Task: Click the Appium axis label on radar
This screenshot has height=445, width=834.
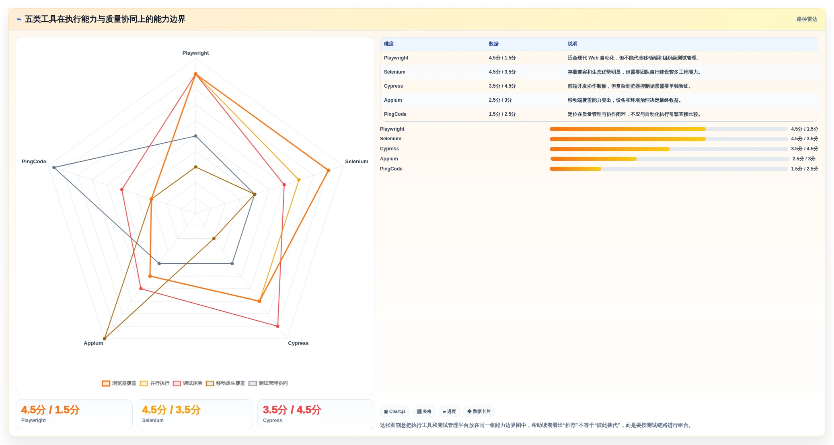Action: [x=93, y=343]
